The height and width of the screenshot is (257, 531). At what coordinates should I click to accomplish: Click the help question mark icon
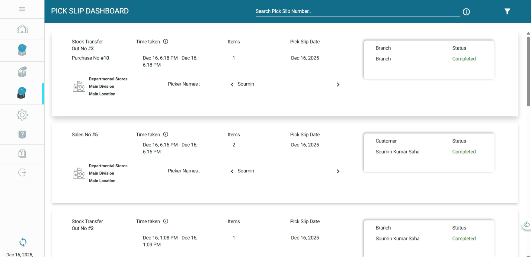tap(22, 135)
